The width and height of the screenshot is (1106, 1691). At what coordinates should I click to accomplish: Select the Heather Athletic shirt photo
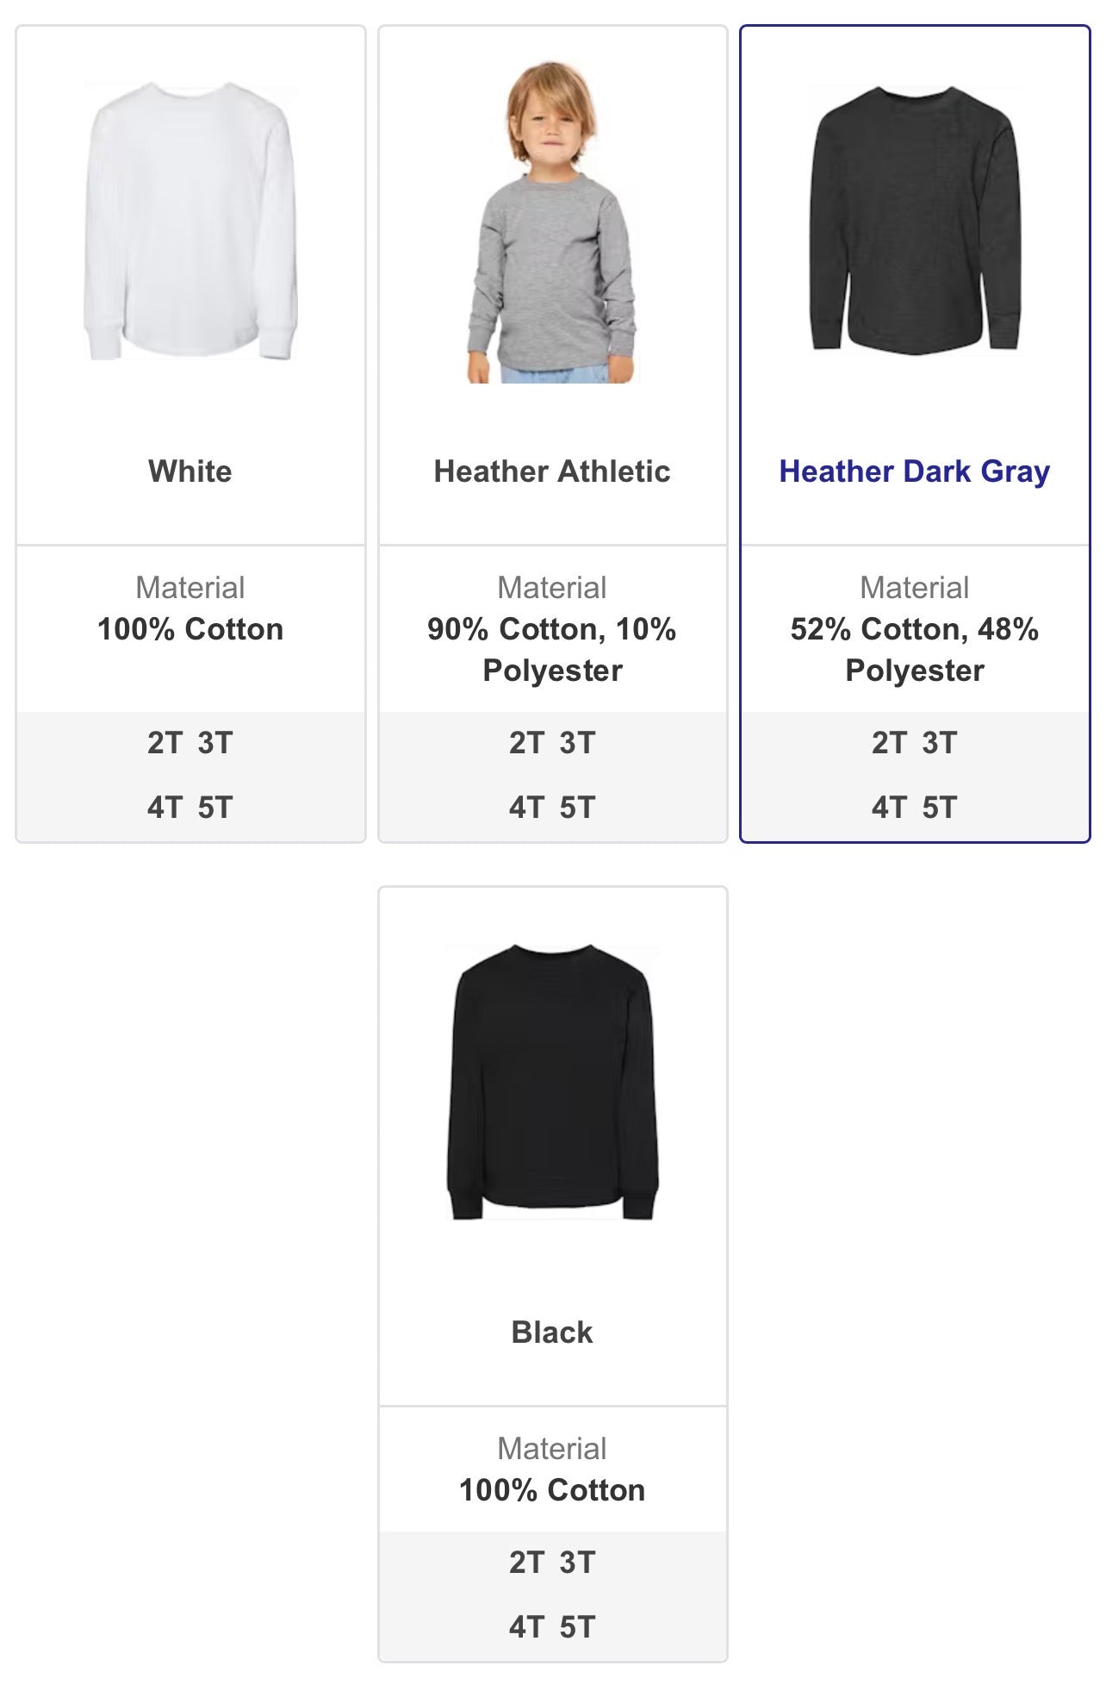coord(552,222)
